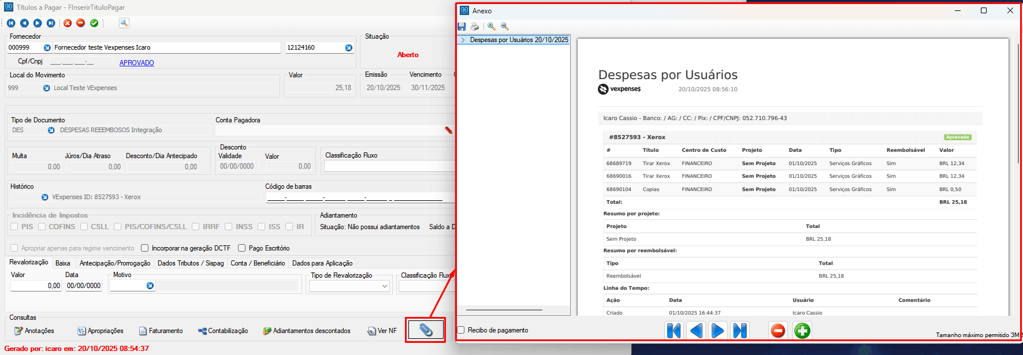This screenshot has height=355, width=1023.
Task: Toggle IRRF checkbox
Action: pyautogui.click(x=196, y=227)
